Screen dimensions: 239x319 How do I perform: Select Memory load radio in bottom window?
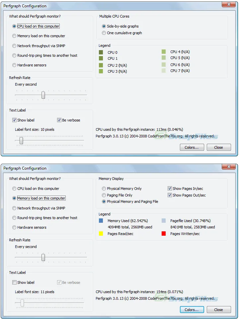tap(14, 198)
